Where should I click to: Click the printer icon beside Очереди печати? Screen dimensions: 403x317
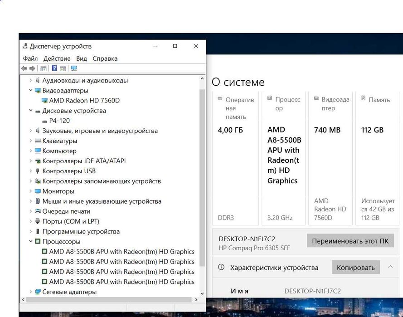38,211
